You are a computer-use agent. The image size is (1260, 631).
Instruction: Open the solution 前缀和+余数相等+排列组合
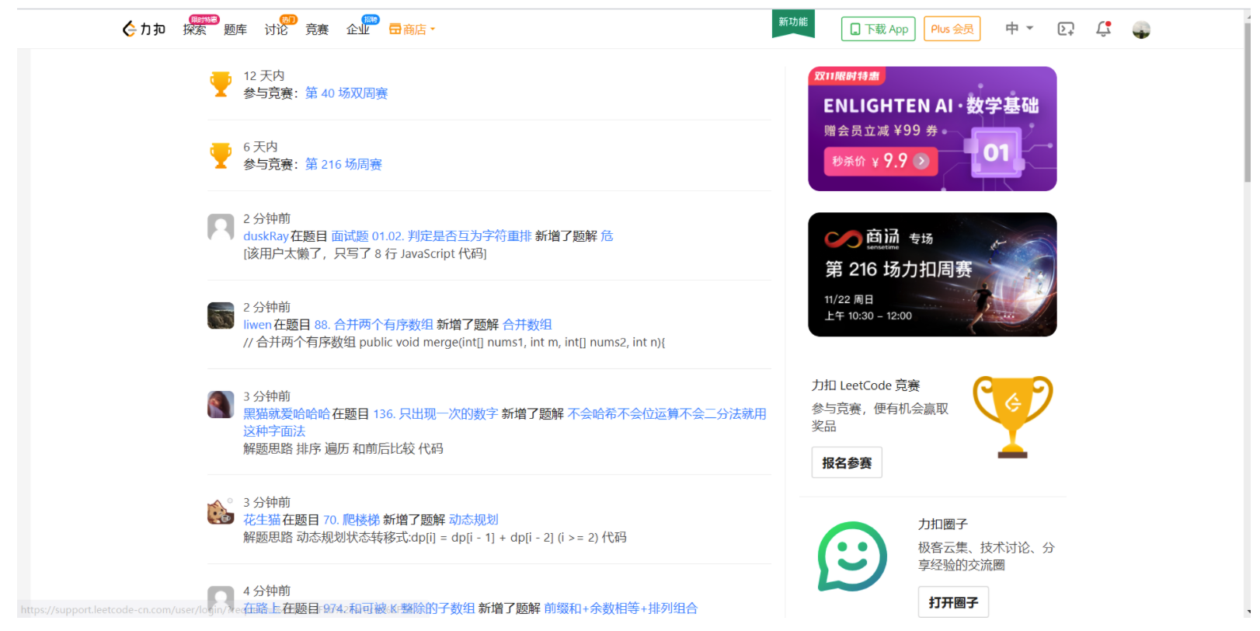click(x=621, y=608)
